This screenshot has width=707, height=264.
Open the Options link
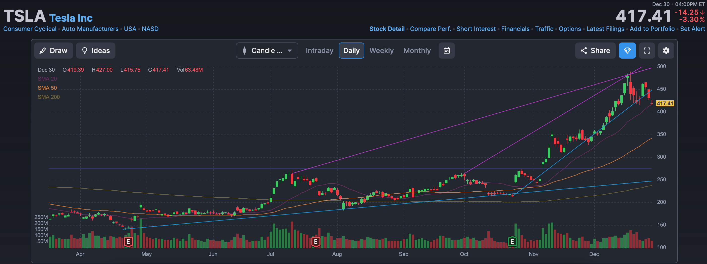point(570,29)
